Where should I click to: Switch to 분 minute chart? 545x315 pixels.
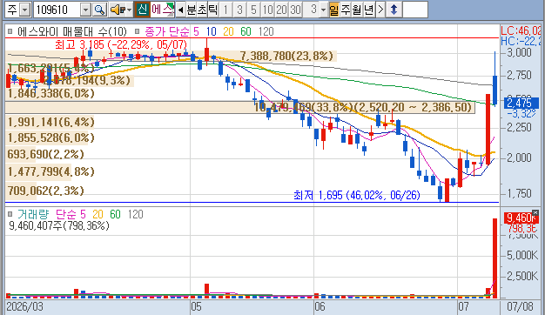tap(192, 10)
